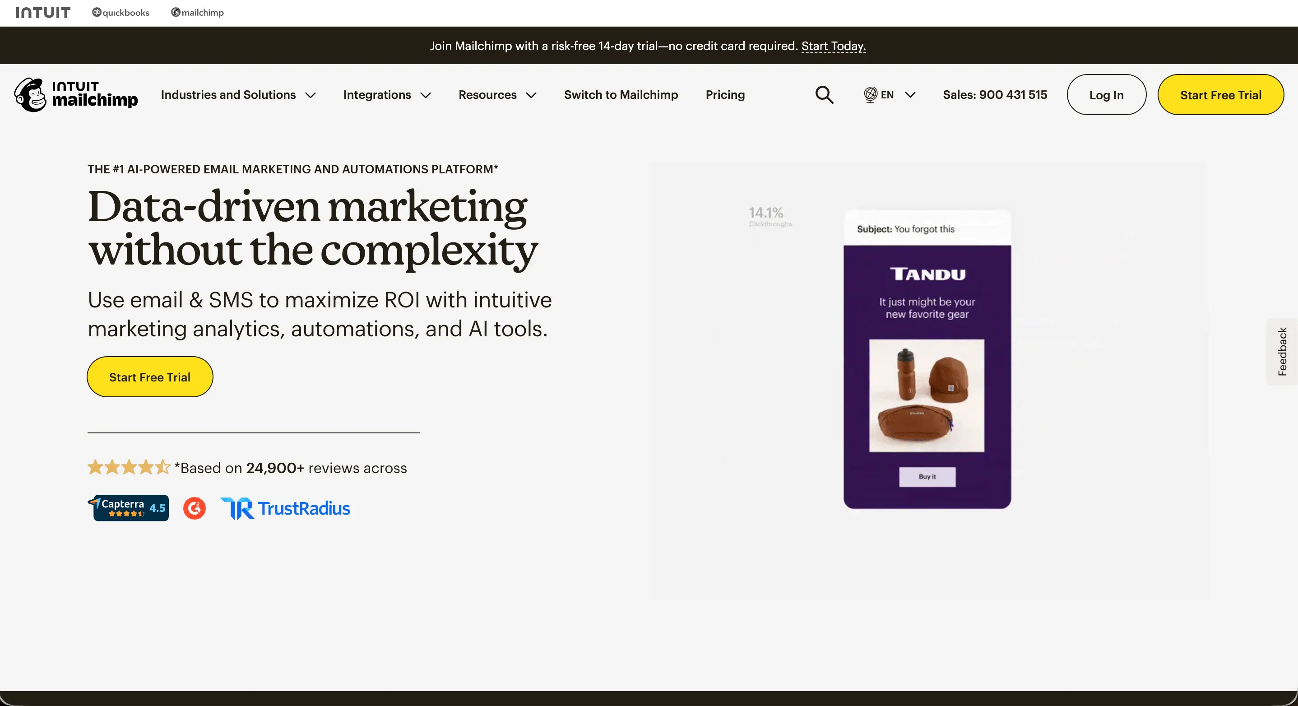Click the Start Today banner link
The image size is (1298, 706).
(834, 46)
